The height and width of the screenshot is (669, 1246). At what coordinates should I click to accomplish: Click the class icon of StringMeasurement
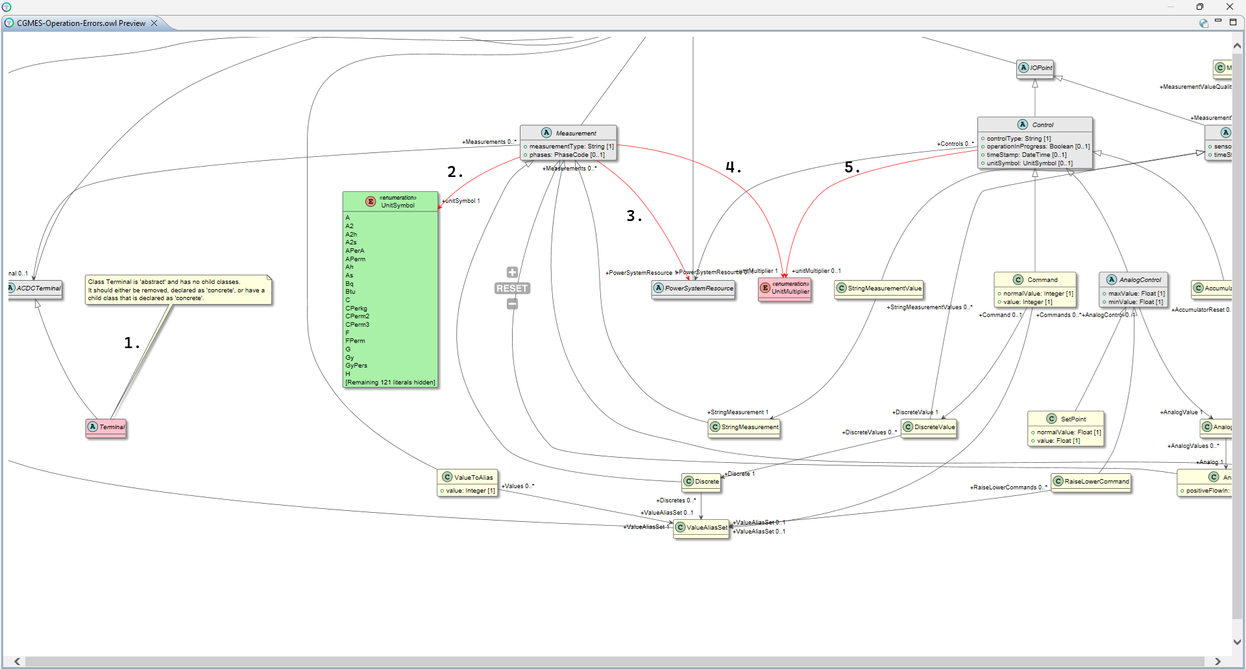click(715, 427)
